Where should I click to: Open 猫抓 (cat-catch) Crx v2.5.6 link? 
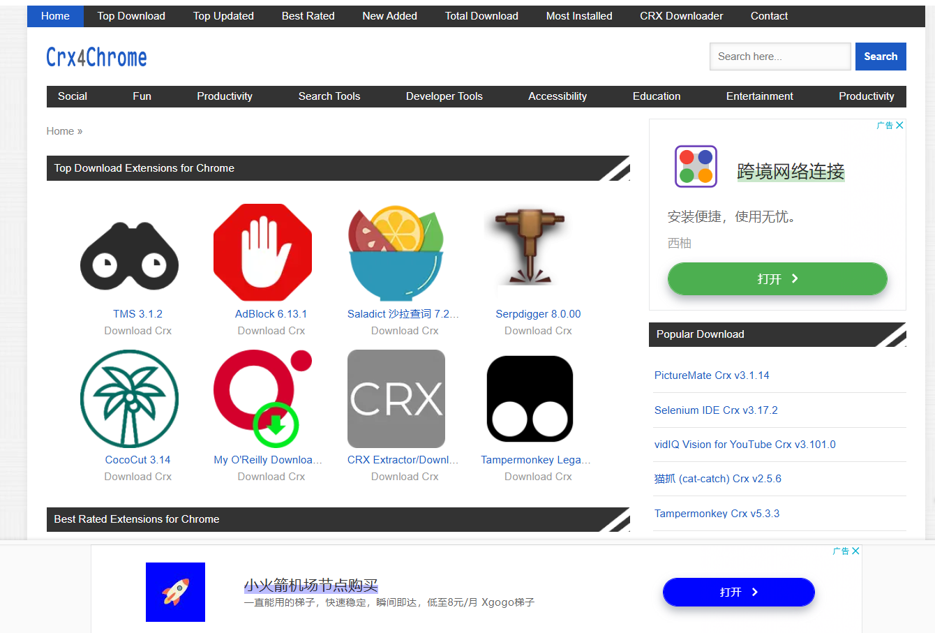pyautogui.click(x=717, y=479)
